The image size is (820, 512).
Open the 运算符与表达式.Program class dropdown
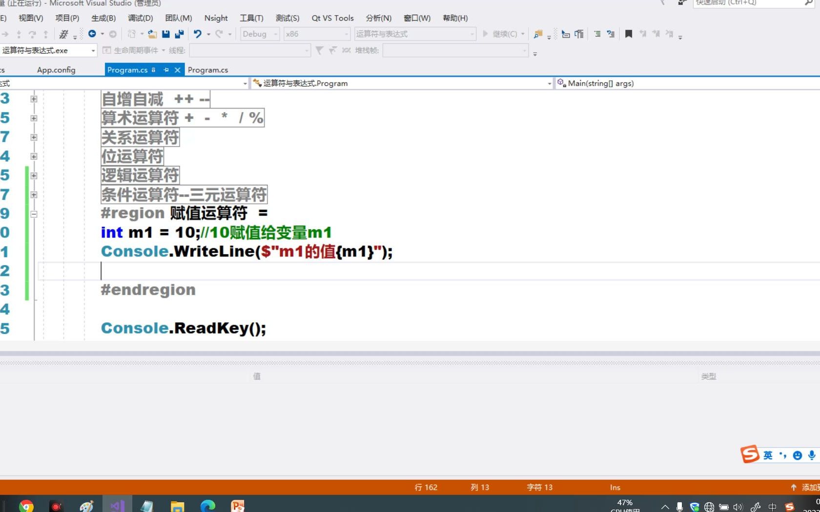(x=402, y=83)
